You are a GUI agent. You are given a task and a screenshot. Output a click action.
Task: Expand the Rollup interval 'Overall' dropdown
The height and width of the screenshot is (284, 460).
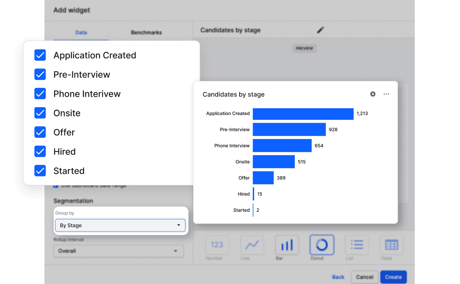click(118, 251)
